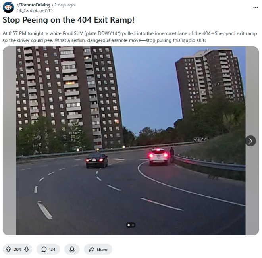Viewport: 262px width, 258px height.
Task: Click the TorontoDriving subreddit avatar icon
Action: pyautogui.click(x=8, y=8)
